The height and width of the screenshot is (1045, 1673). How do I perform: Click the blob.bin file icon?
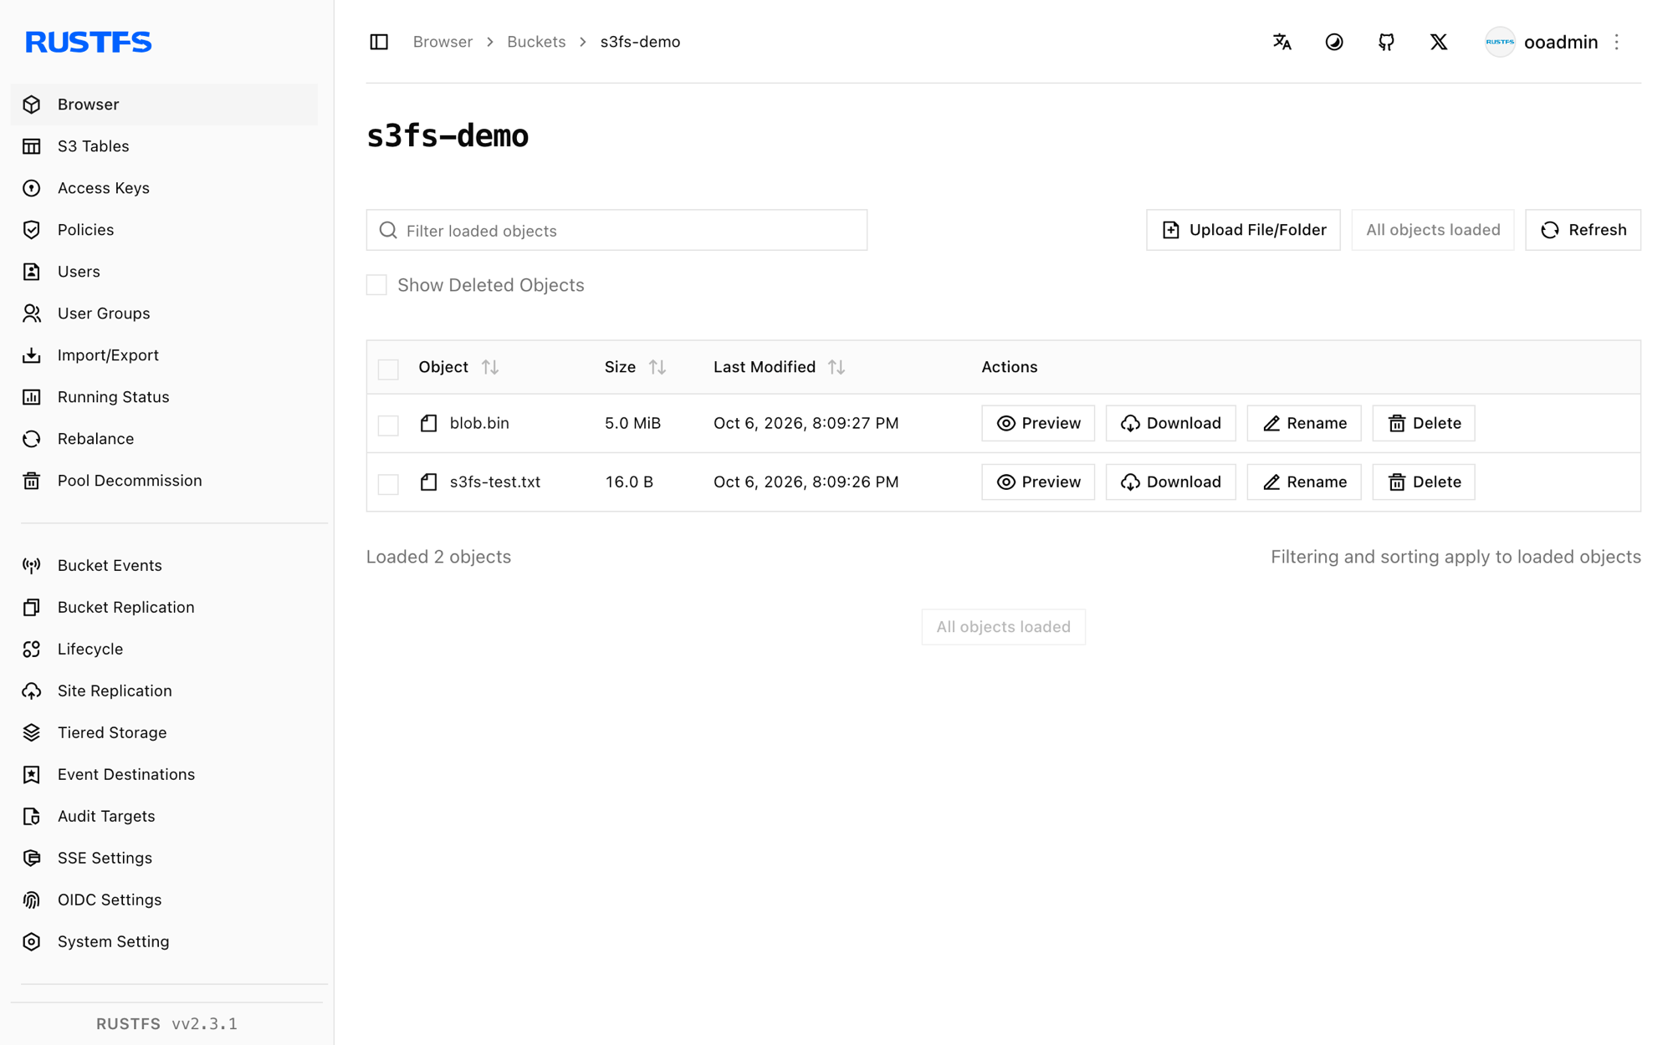pos(429,423)
